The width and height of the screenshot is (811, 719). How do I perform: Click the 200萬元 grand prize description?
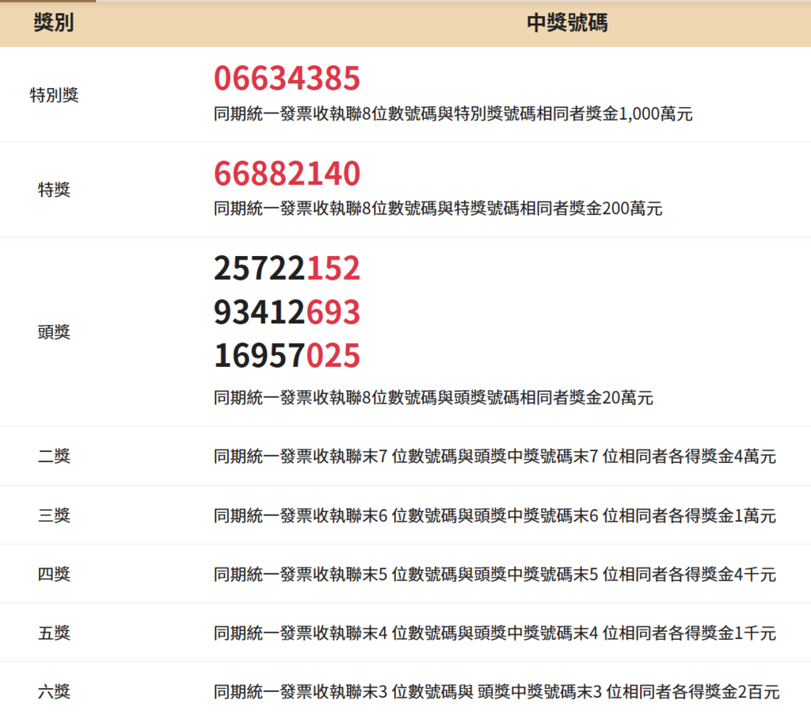438,208
